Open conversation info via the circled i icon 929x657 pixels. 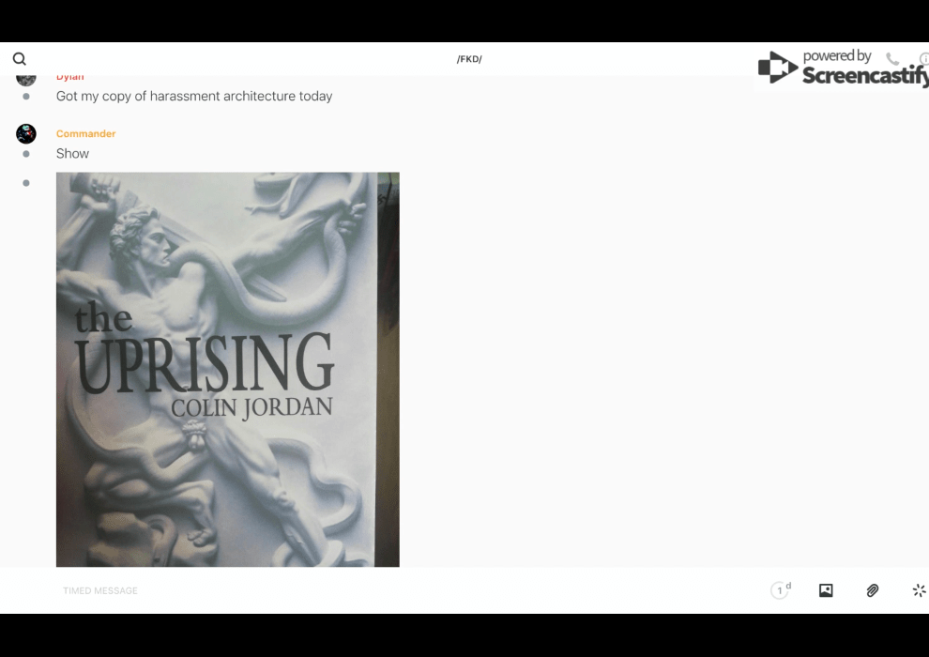point(923,59)
